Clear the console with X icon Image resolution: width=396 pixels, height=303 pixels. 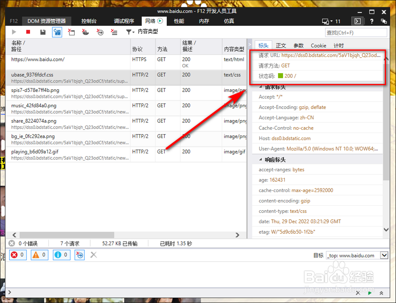tap(93, 255)
